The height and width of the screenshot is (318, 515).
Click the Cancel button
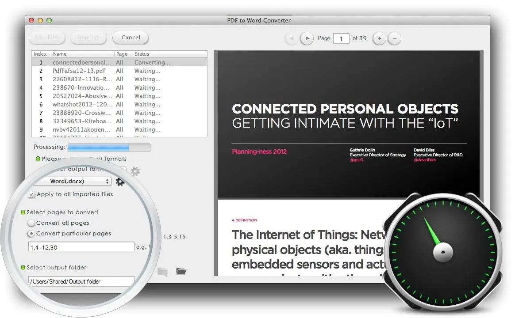tap(131, 38)
